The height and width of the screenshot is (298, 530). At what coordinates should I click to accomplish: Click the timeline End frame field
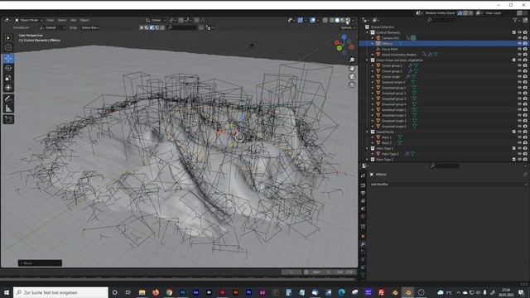[345, 272]
